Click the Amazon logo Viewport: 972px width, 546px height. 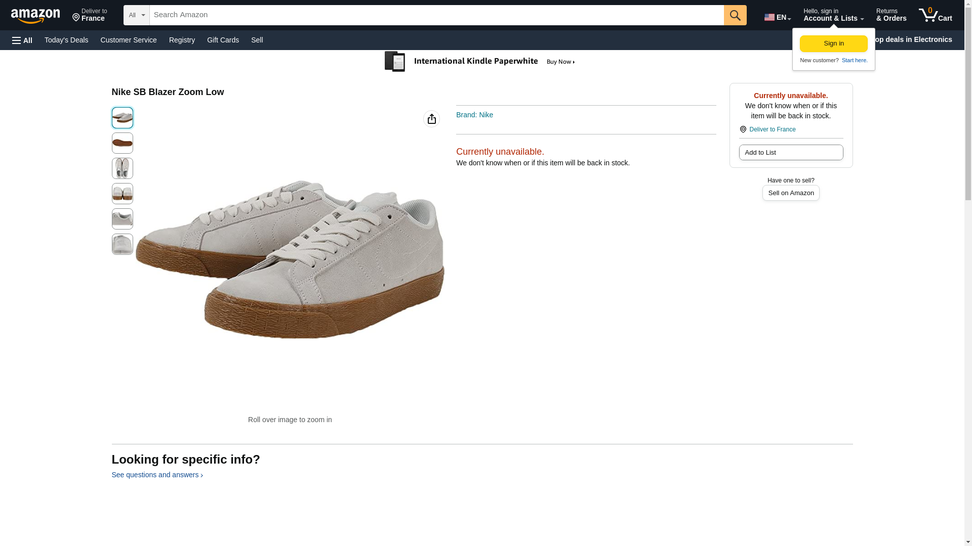pos(35,16)
